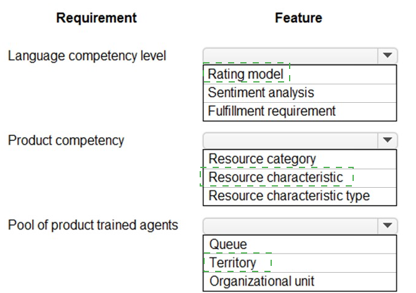Open the Pool of product trained agents dropdown arrow
This screenshot has width=416, height=293.
coord(388,226)
